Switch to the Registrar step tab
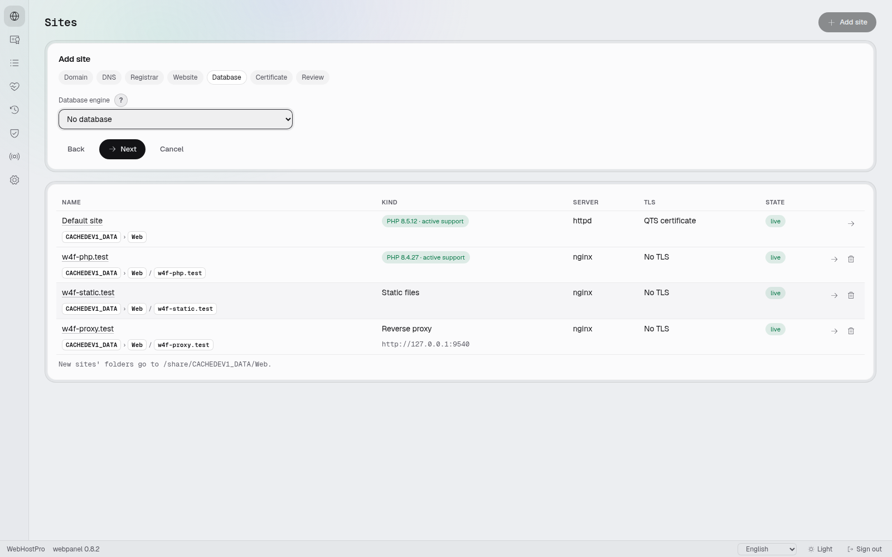The image size is (892, 557). (144, 77)
